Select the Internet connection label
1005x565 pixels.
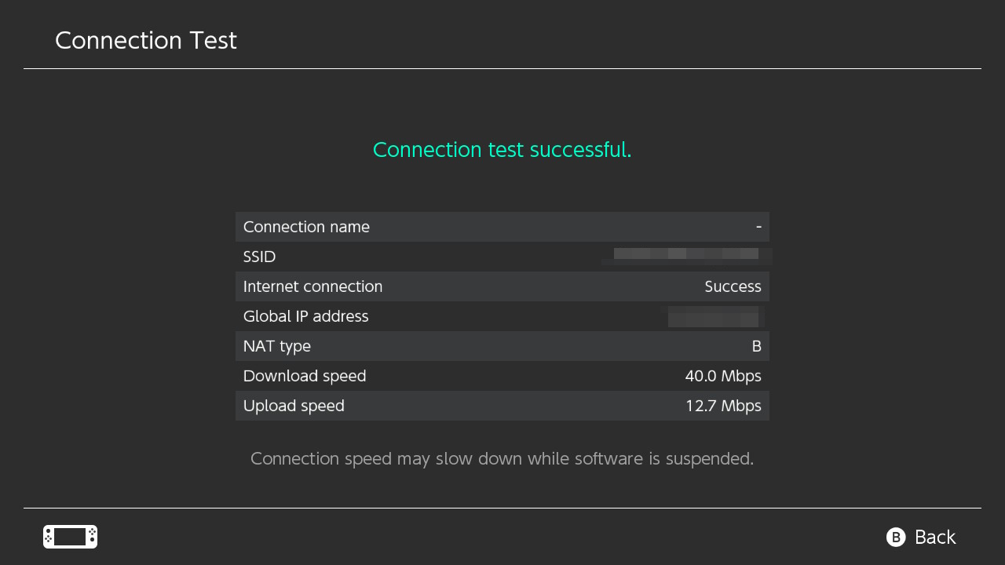(312, 286)
